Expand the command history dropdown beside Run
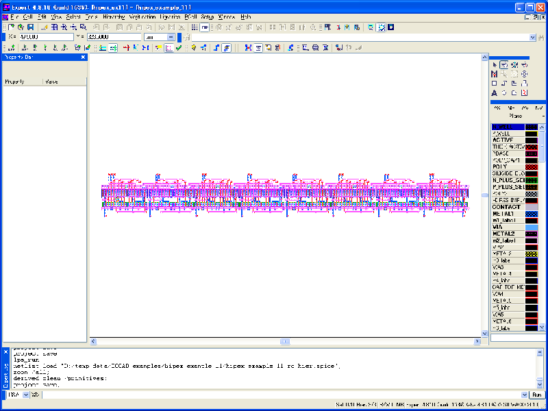Screen dimensions: 548x411 [x=525, y=395]
